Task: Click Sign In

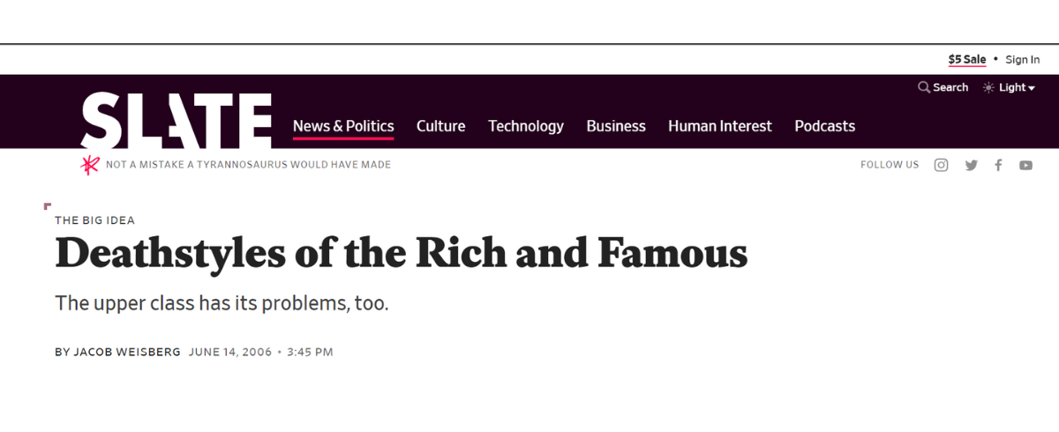Action: [x=1023, y=59]
